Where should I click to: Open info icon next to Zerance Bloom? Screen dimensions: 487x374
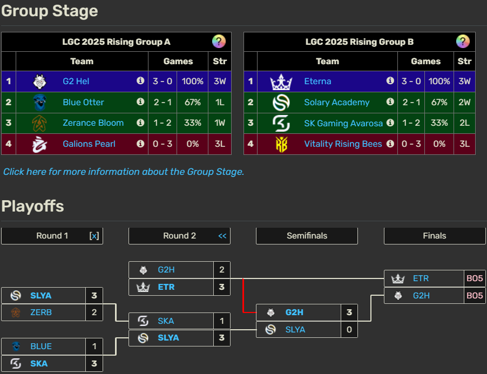[x=140, y=123]
